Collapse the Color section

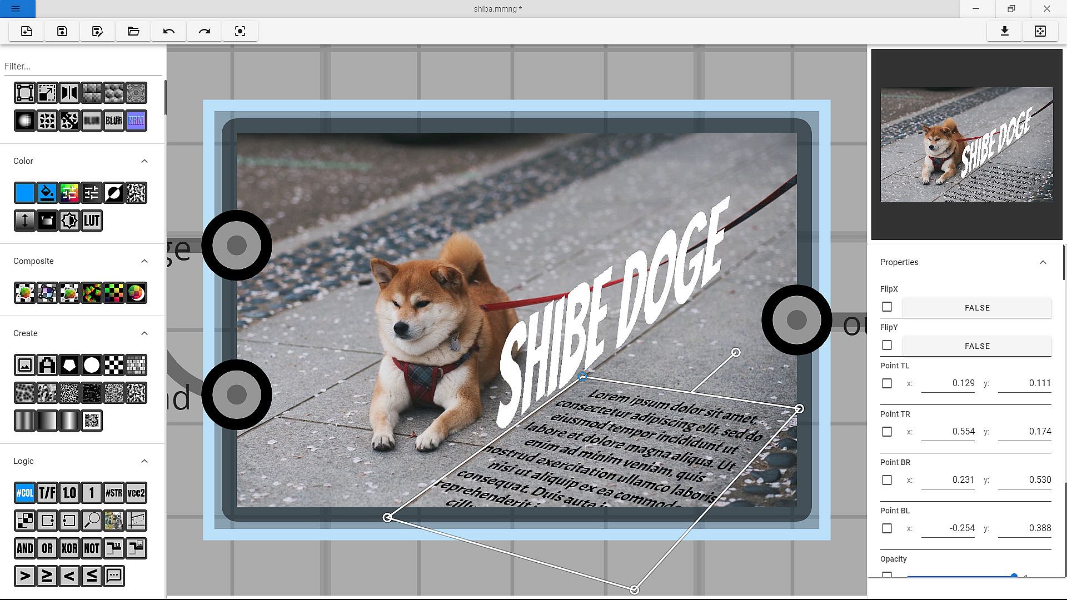(x=144, y=161)
